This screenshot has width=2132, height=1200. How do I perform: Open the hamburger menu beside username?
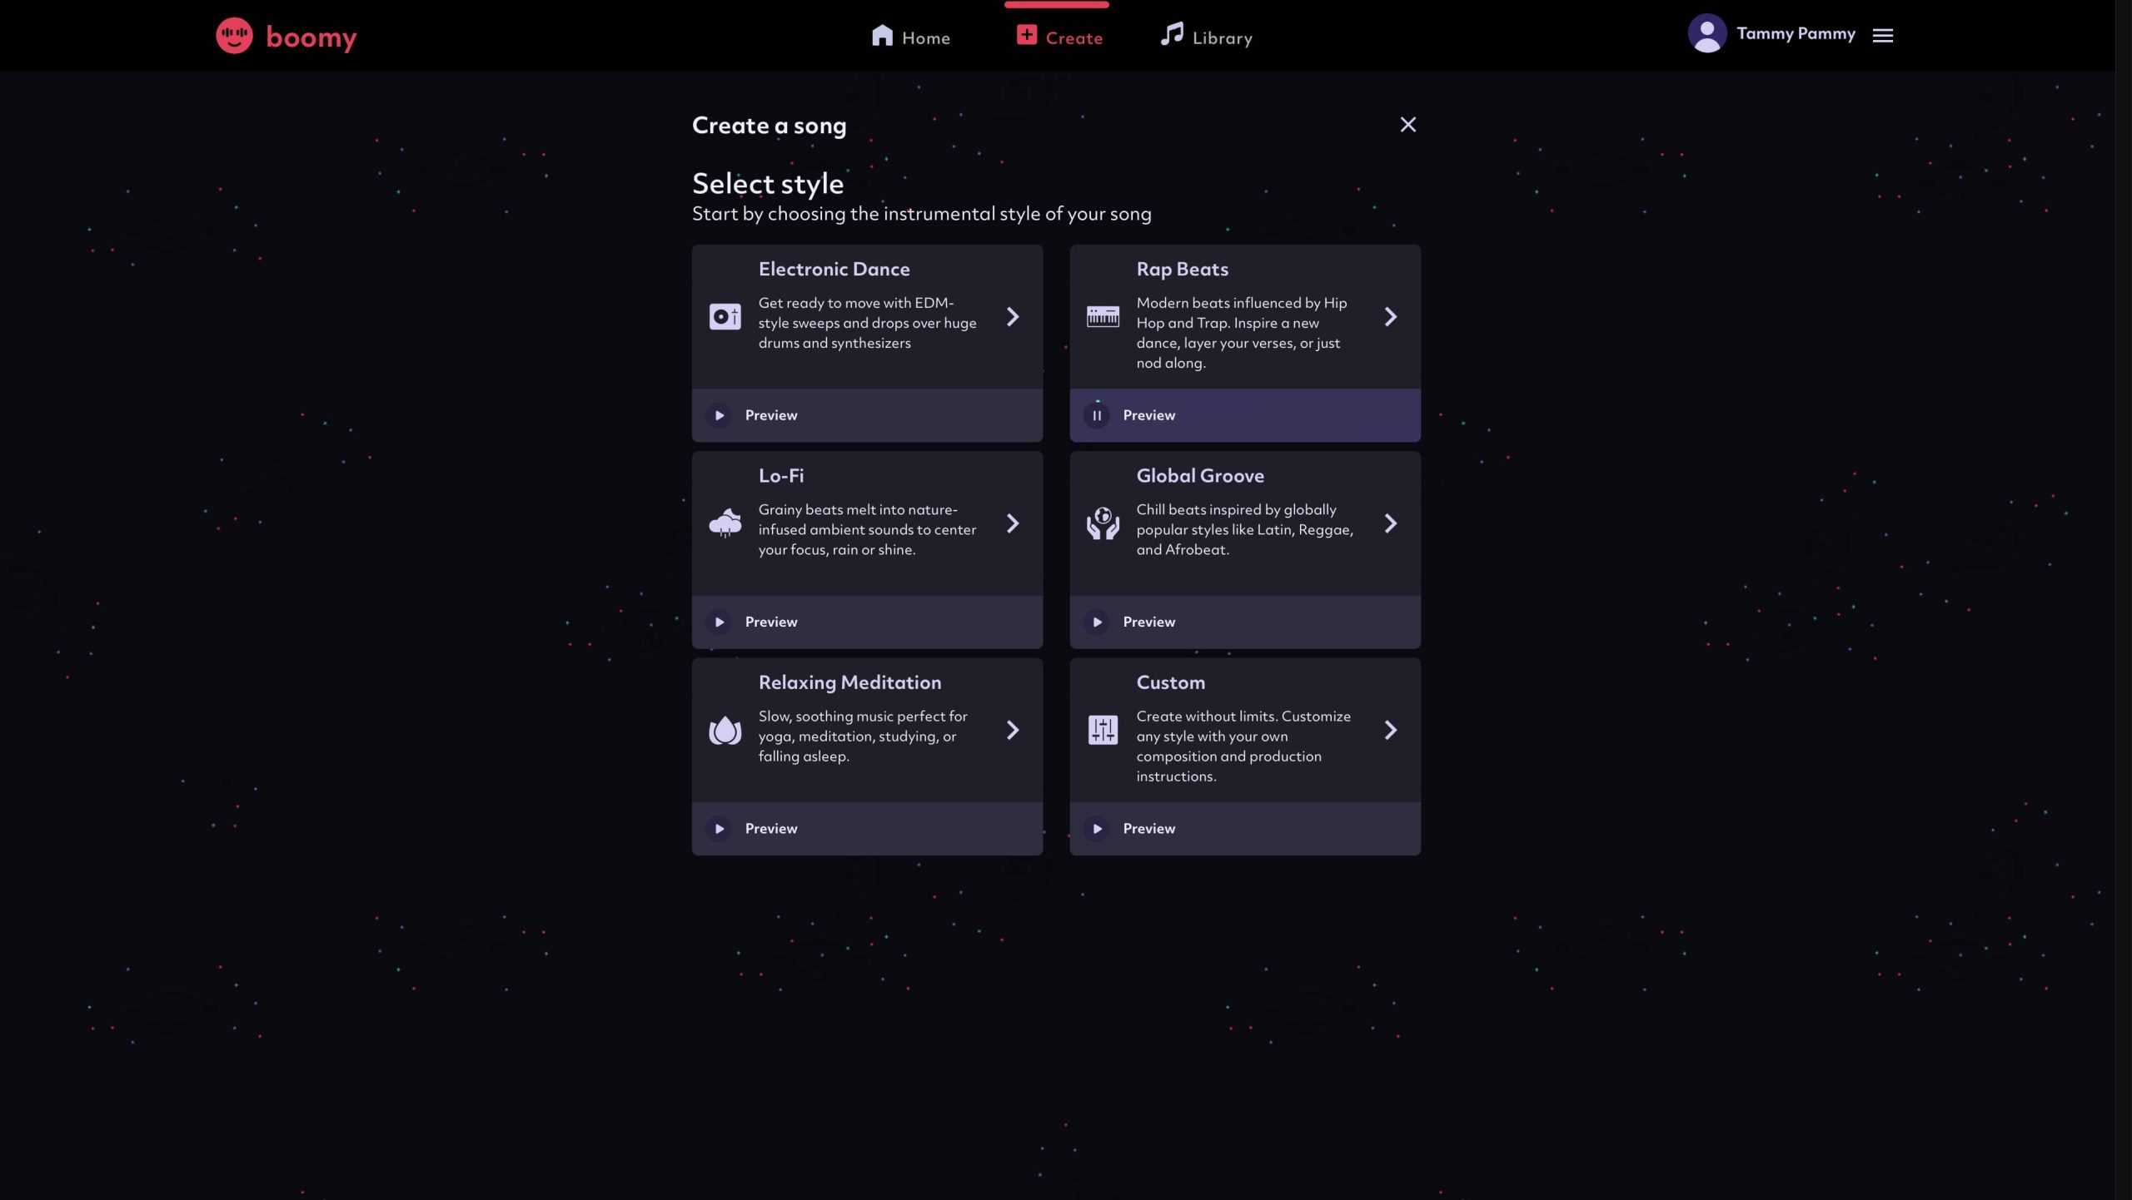(x=1883, y=35)
